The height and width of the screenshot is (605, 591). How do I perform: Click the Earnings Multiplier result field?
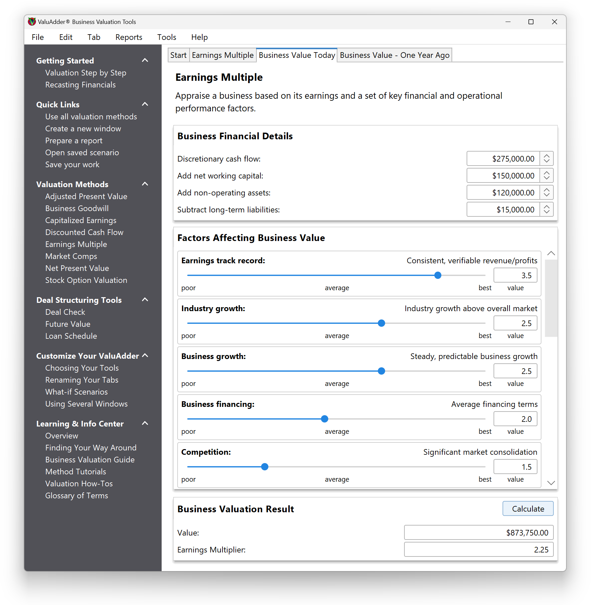(x=479, y=549)
